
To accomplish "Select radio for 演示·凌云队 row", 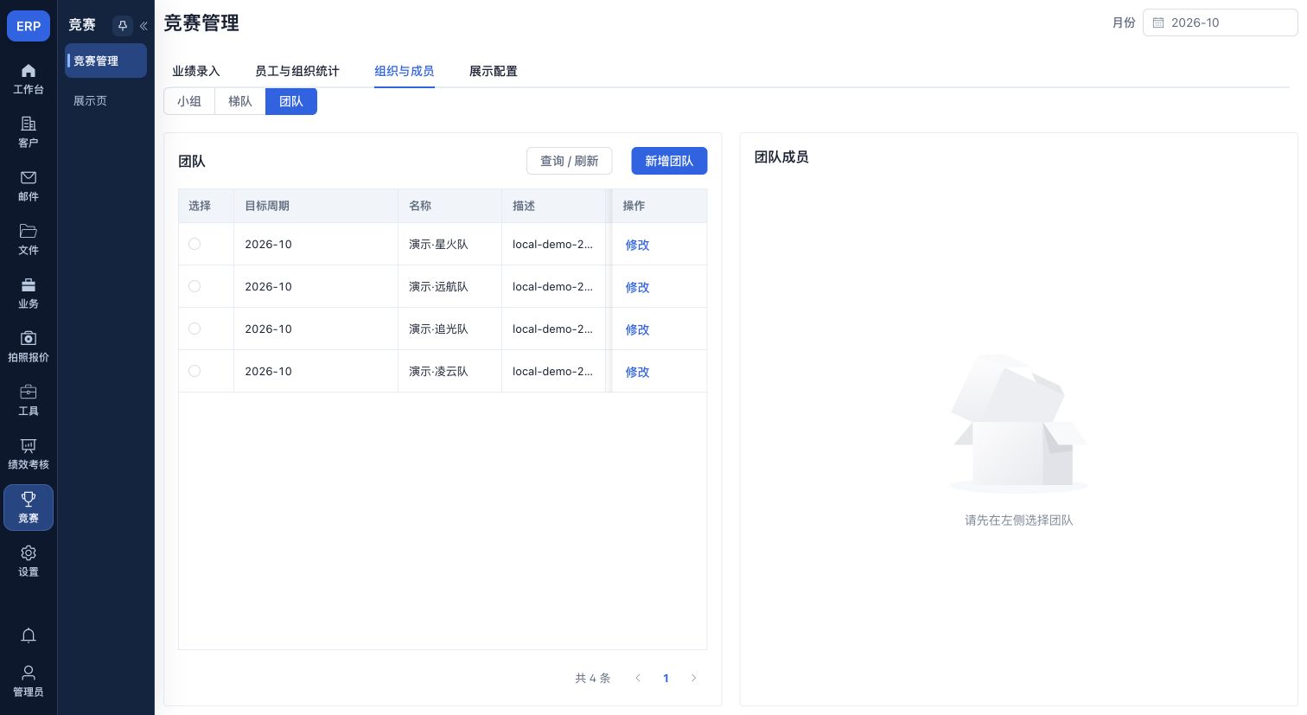I will [194, 371].
